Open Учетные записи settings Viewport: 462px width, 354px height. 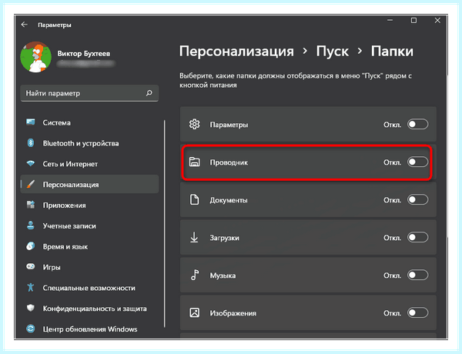click(x=89, y=225)
